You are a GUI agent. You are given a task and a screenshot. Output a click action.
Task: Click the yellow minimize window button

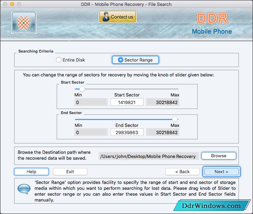point(12,4)
